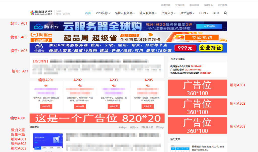Click the 【热门推荐】 label

(x=41, y=61)
